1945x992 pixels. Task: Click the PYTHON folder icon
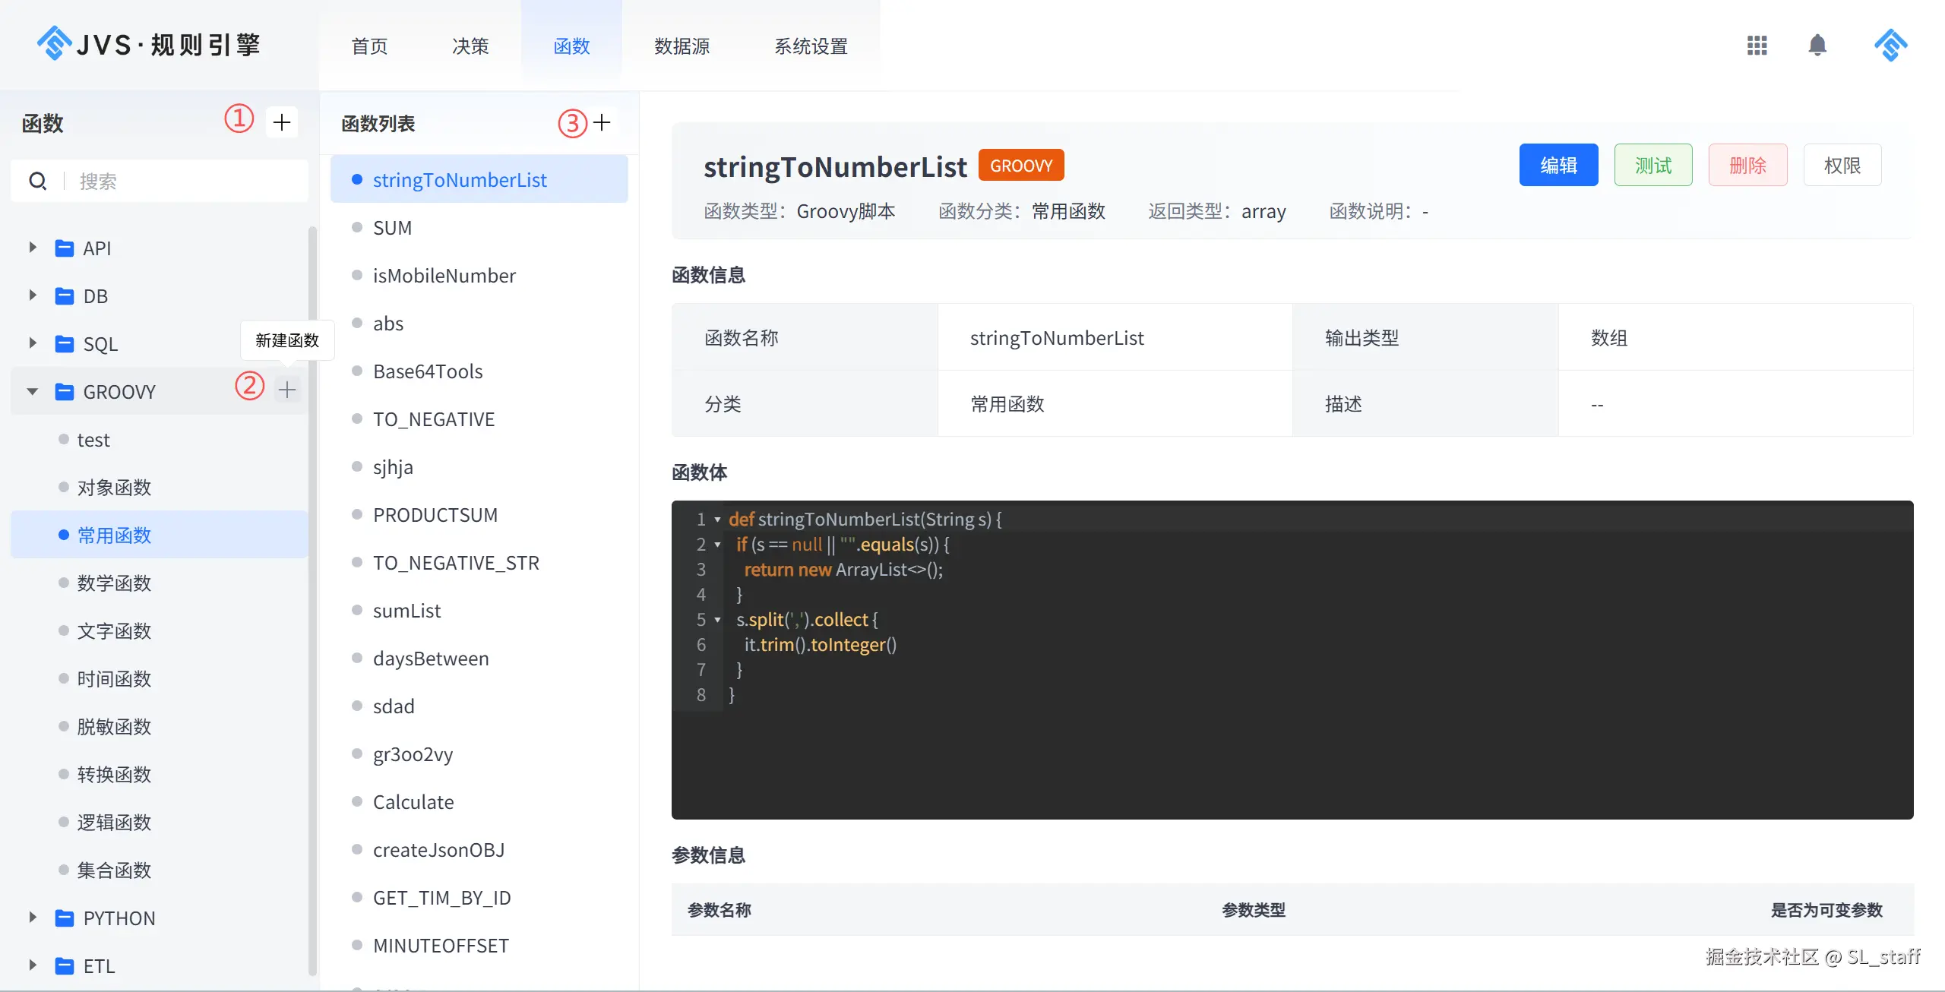65,918
